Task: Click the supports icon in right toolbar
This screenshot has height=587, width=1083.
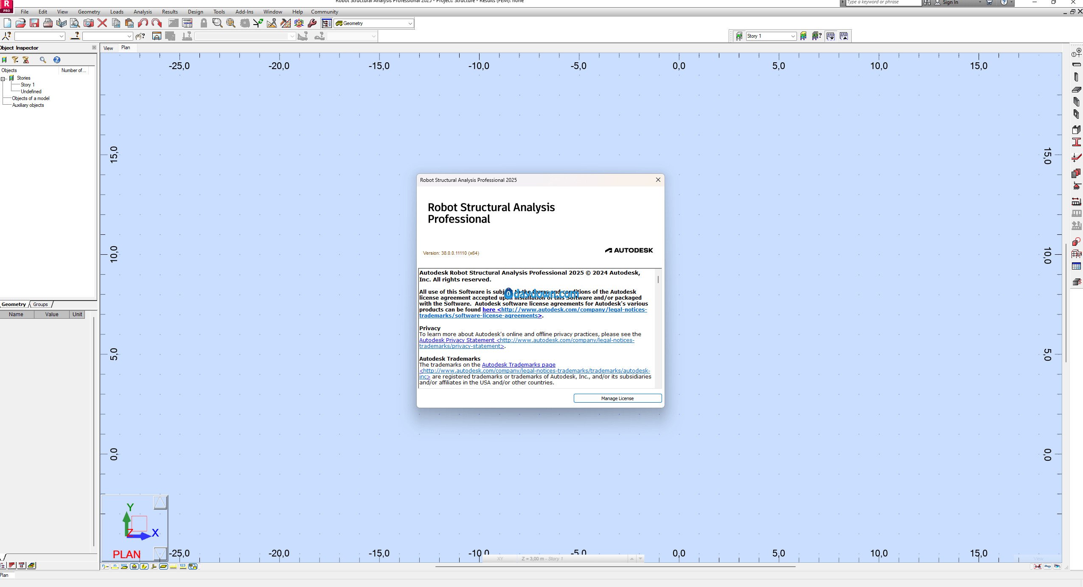Action: [x=1076, y=186]
